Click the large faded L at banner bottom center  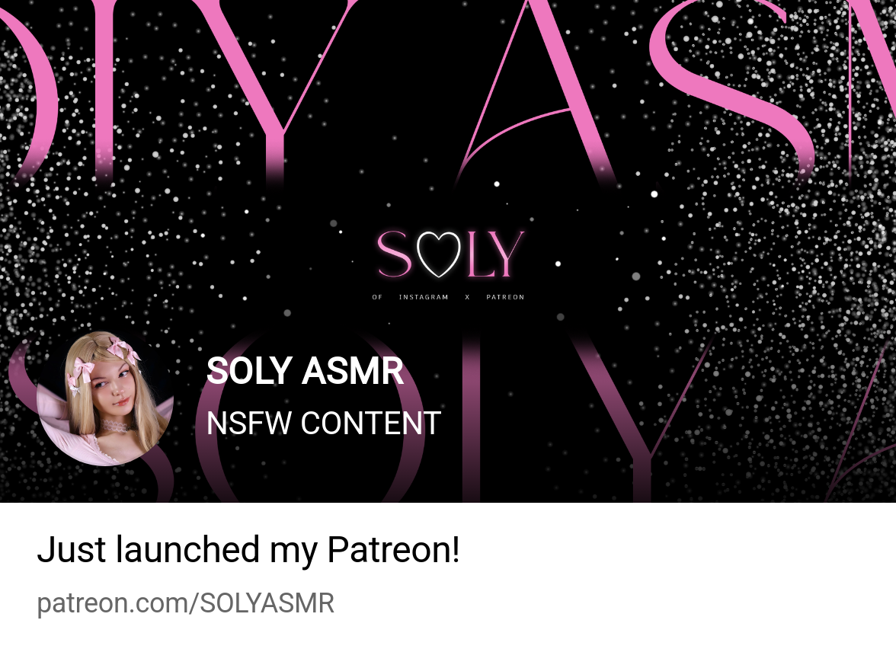tap(471, 418)
